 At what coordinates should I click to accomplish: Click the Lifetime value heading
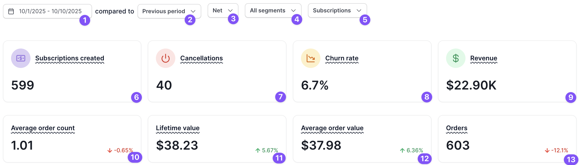(x=178, y=128)
